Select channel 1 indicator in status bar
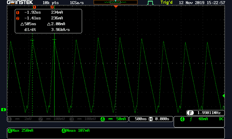This screenshot has width=232, height=139. coord(10,119)
